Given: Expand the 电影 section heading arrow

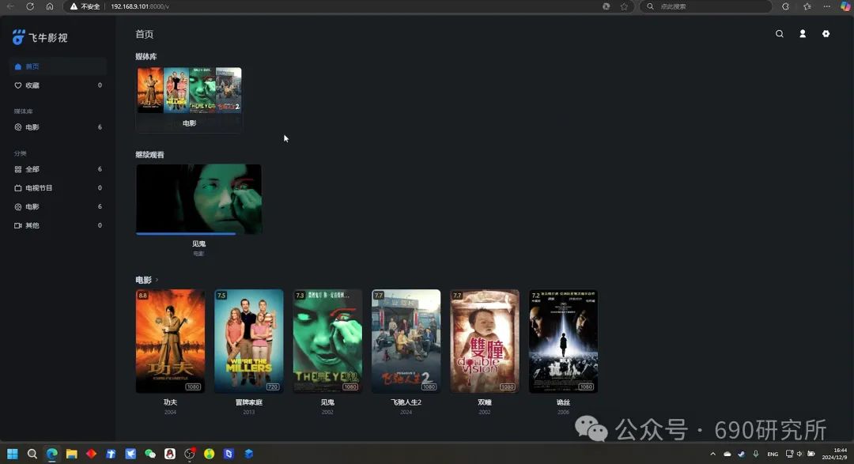Looking at the screenshot, I should click(157, 280).
